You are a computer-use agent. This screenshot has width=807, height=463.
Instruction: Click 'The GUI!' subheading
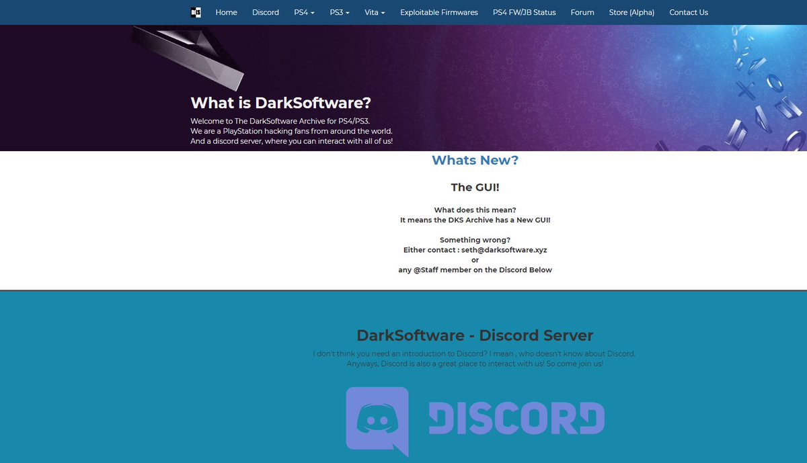(475, 187)
